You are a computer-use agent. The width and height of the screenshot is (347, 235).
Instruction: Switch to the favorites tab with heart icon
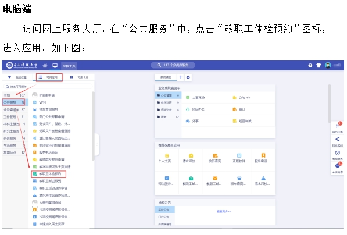17,77
